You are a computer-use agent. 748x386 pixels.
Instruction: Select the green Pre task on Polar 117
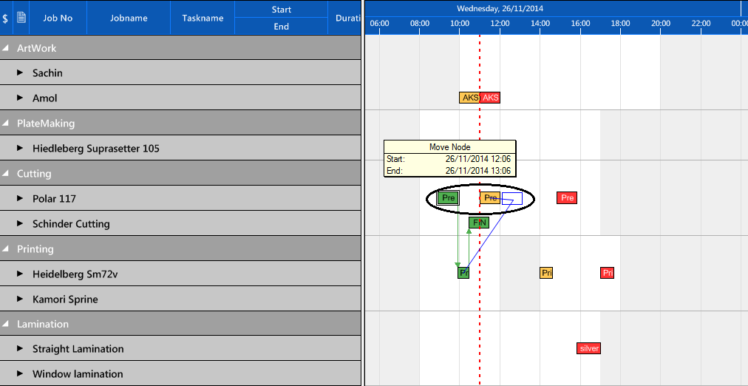coord(448,198)
